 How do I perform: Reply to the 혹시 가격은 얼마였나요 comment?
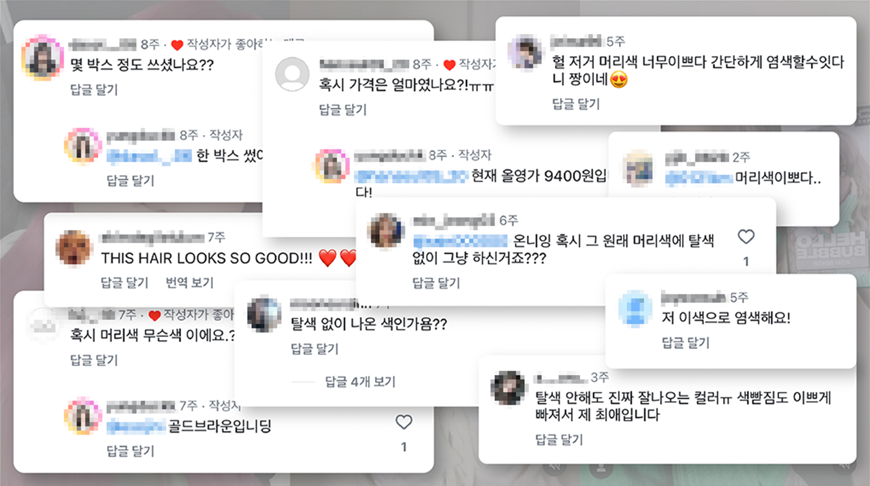pyautogui.click(x=343, y=110)
